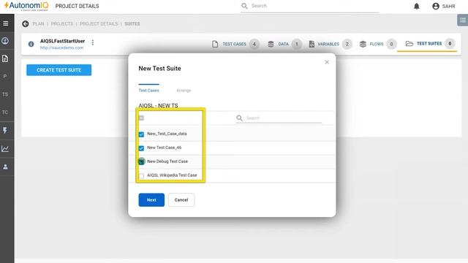Open the SAHR account avatar

pyautogui.click(x=436, y=6)
